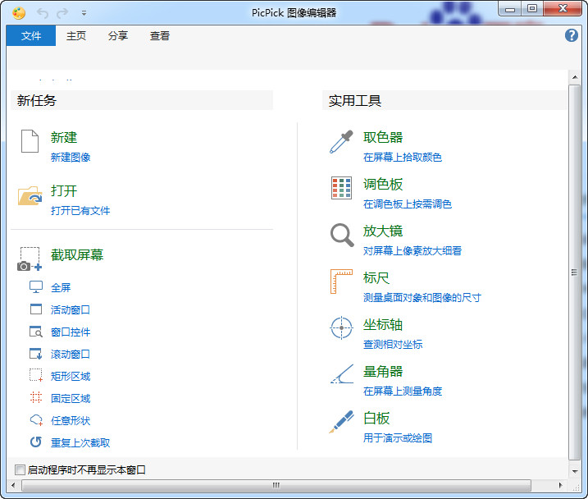Click 在屏幕上测量角度 description link
The image size is (588, 499).
[x=403, y=391]
